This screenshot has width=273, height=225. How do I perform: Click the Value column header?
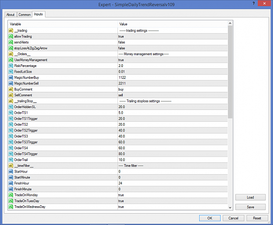tap(173, 24)
